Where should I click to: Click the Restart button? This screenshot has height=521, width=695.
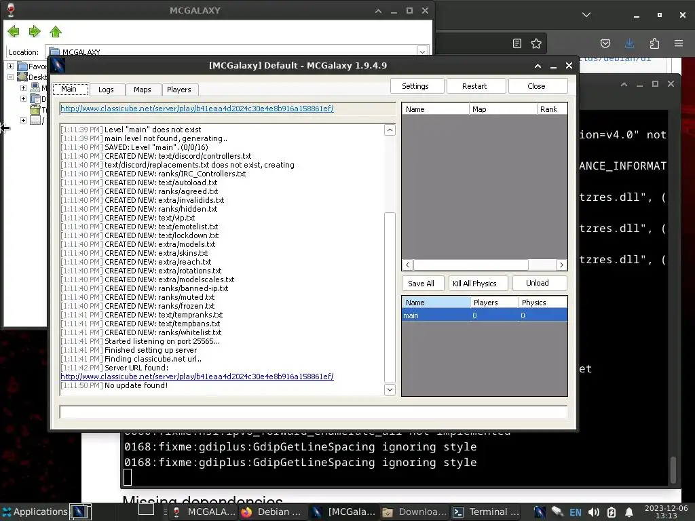click(474, 86)
